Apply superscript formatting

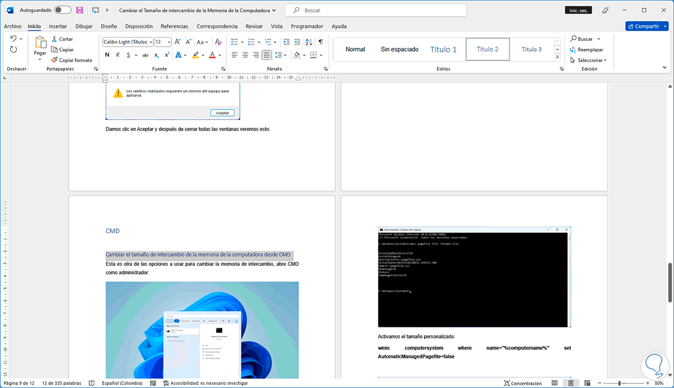tap(167, 55)
